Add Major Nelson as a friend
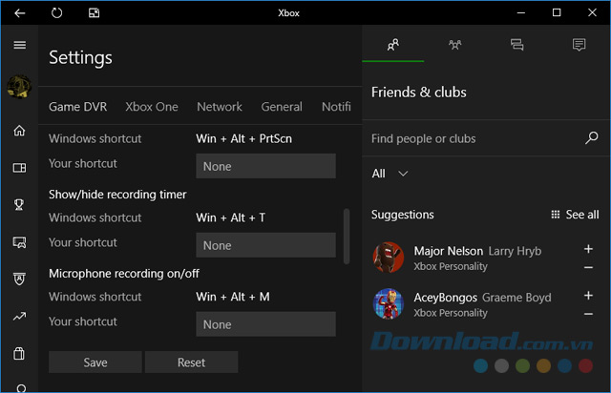Image resolution: width=611 pixels, height=393 pixels. (588, 250)
